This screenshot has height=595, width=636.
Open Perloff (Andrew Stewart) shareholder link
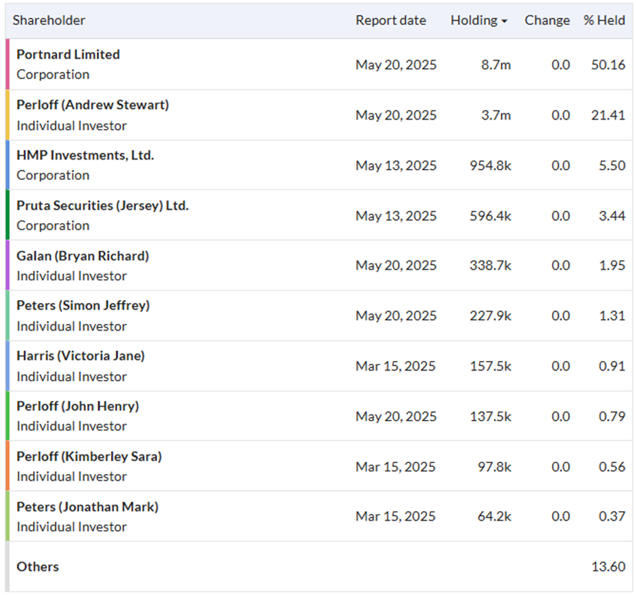coord(93,105)
